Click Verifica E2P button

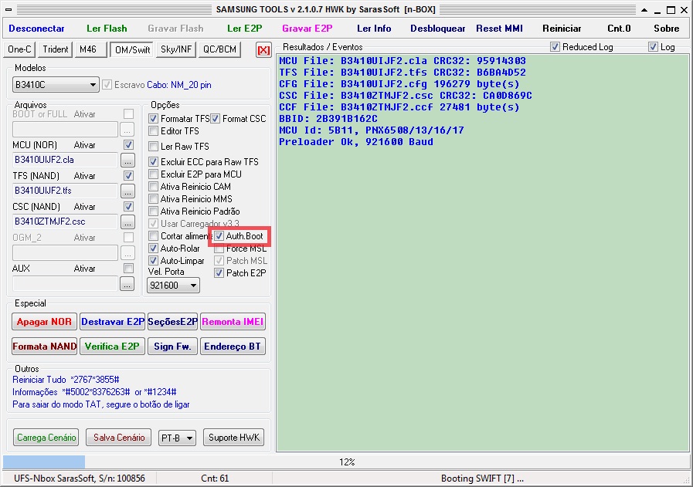pyautogui.click(x=112, y=347)
